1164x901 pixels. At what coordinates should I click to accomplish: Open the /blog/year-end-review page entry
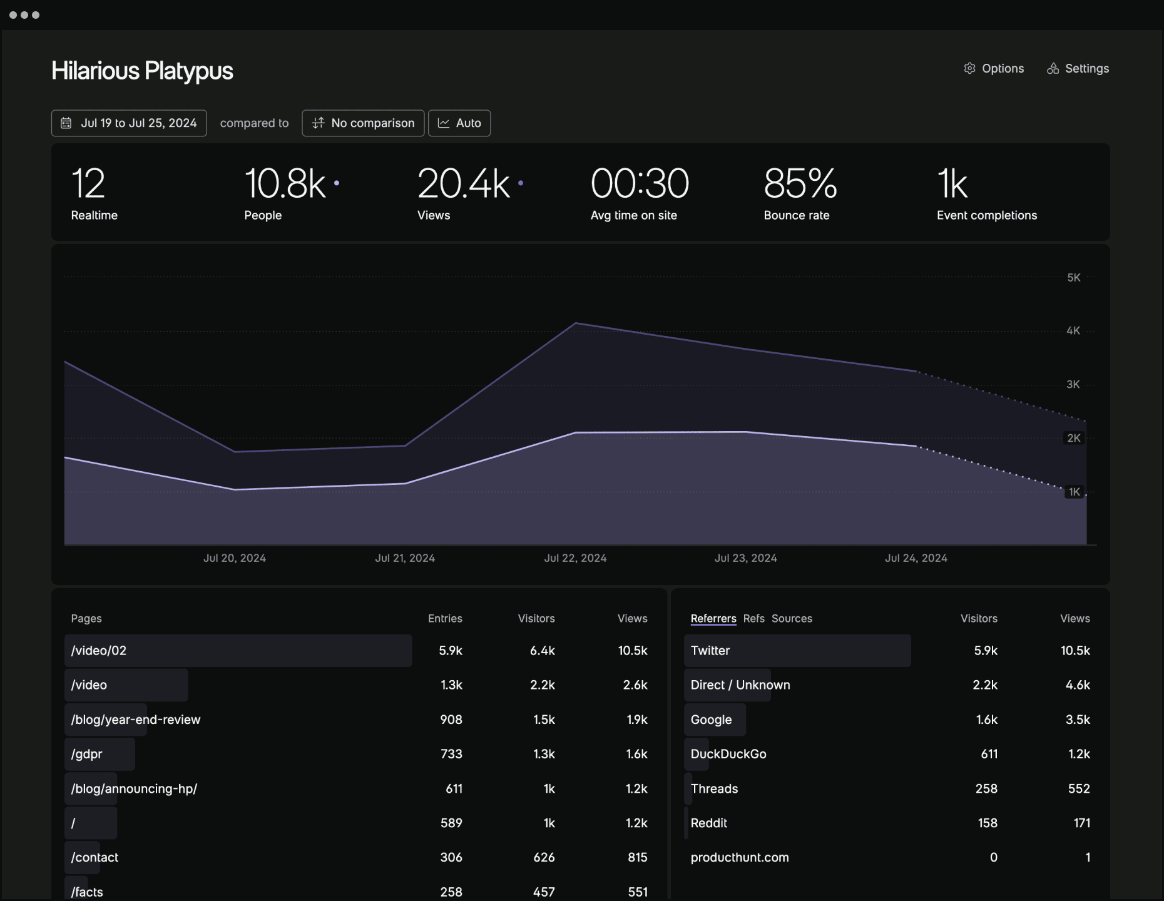coord(135,720)
